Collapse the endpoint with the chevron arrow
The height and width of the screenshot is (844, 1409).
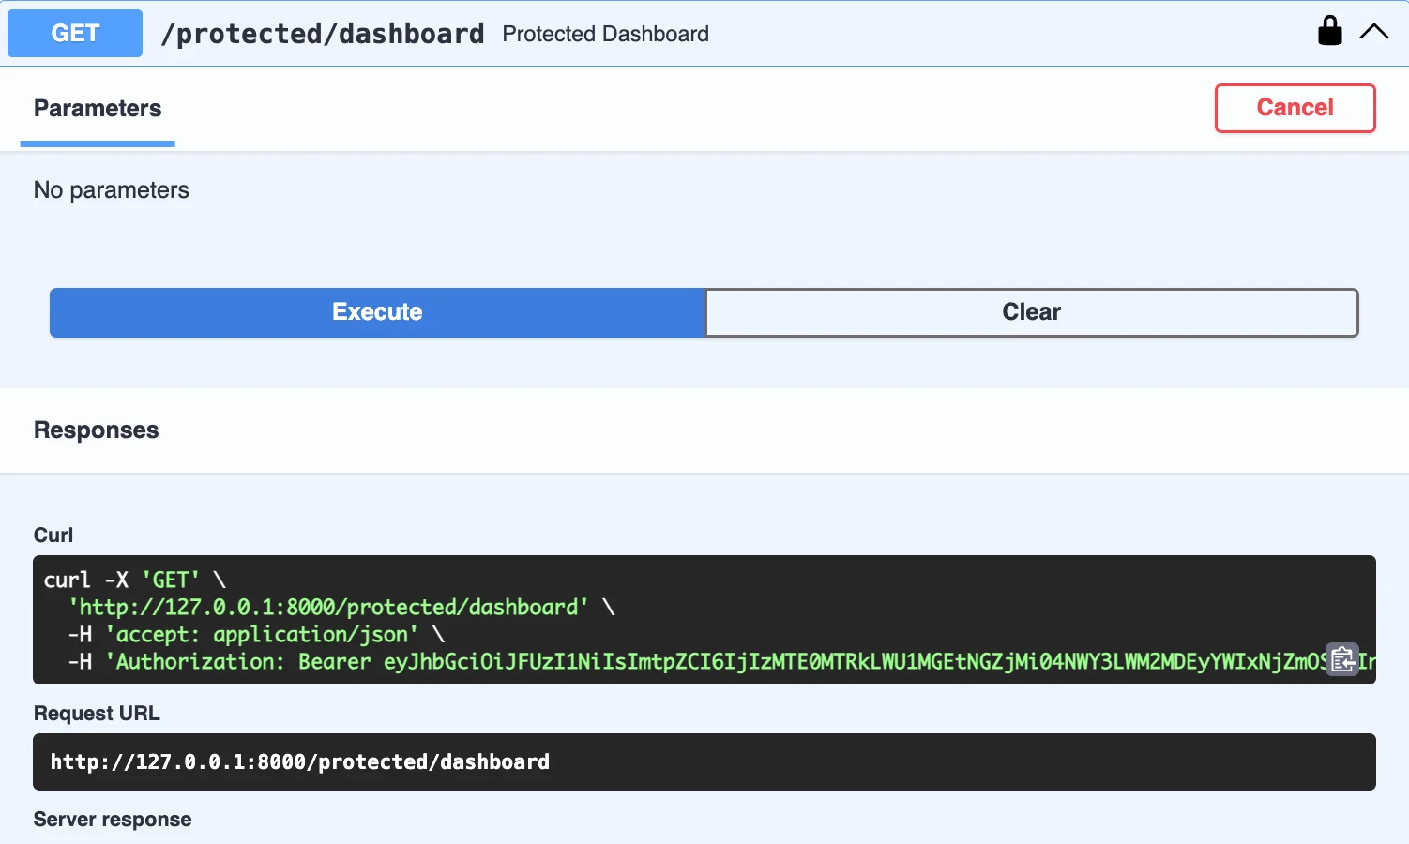click(1373, 32)
